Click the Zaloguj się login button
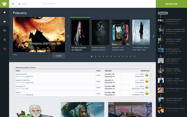The width and height of the screenshot is (187, 117). [171, 4]
